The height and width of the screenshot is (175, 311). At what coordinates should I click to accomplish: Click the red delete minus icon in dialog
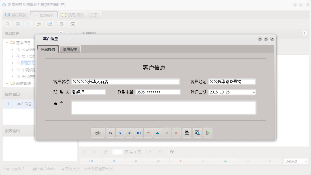pyautogui.click(x=148, y=133)
